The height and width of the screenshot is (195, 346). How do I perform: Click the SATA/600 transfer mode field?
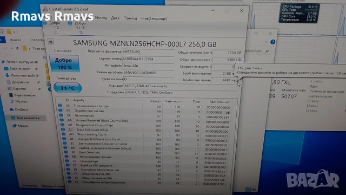point(148,73)
